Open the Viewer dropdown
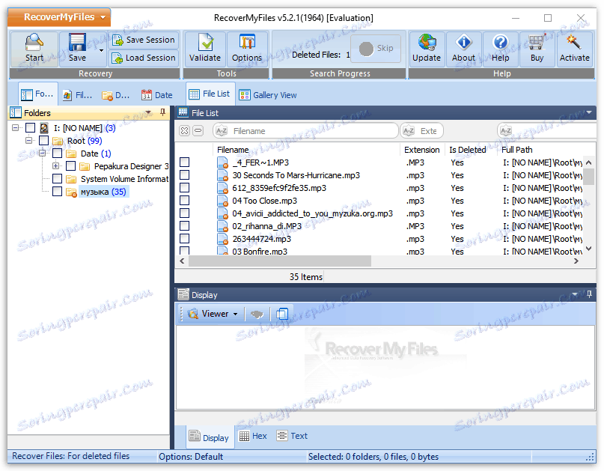 235,314
